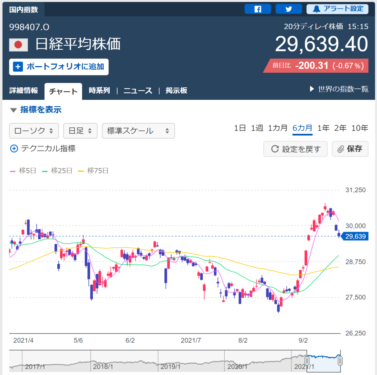The height and width of the screenshot is (375, 377).
Task: Click 日経平均株価 index title
Action: pos(78,44)
